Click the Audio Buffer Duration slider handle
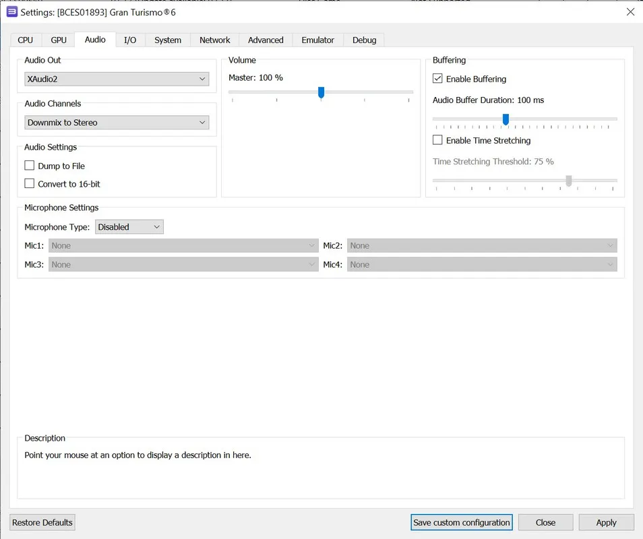643x539 pixels. click(x=506, y=119)
